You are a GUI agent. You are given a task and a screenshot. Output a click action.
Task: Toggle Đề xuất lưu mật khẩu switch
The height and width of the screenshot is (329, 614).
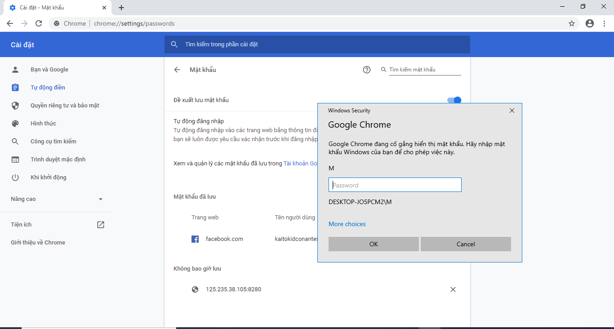click(454, 100)
